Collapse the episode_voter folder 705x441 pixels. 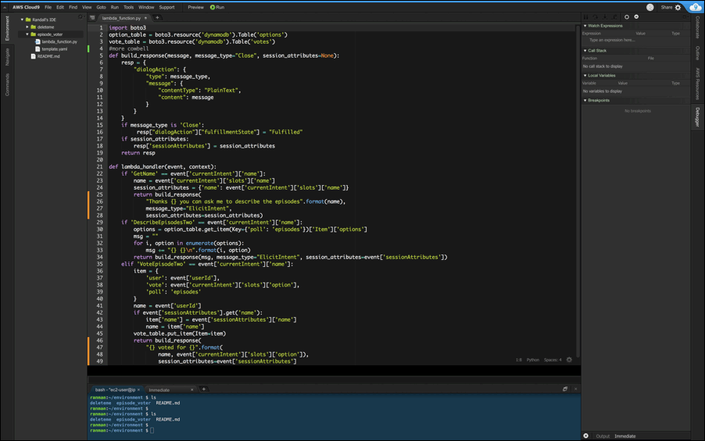[27, 34]
